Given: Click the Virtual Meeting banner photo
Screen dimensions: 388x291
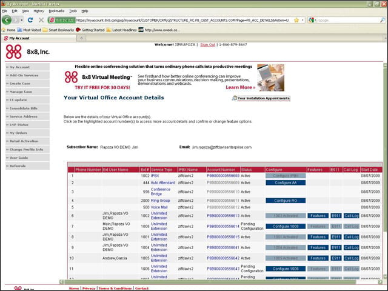Looking at the screenshot, I should tap(270, 78).
